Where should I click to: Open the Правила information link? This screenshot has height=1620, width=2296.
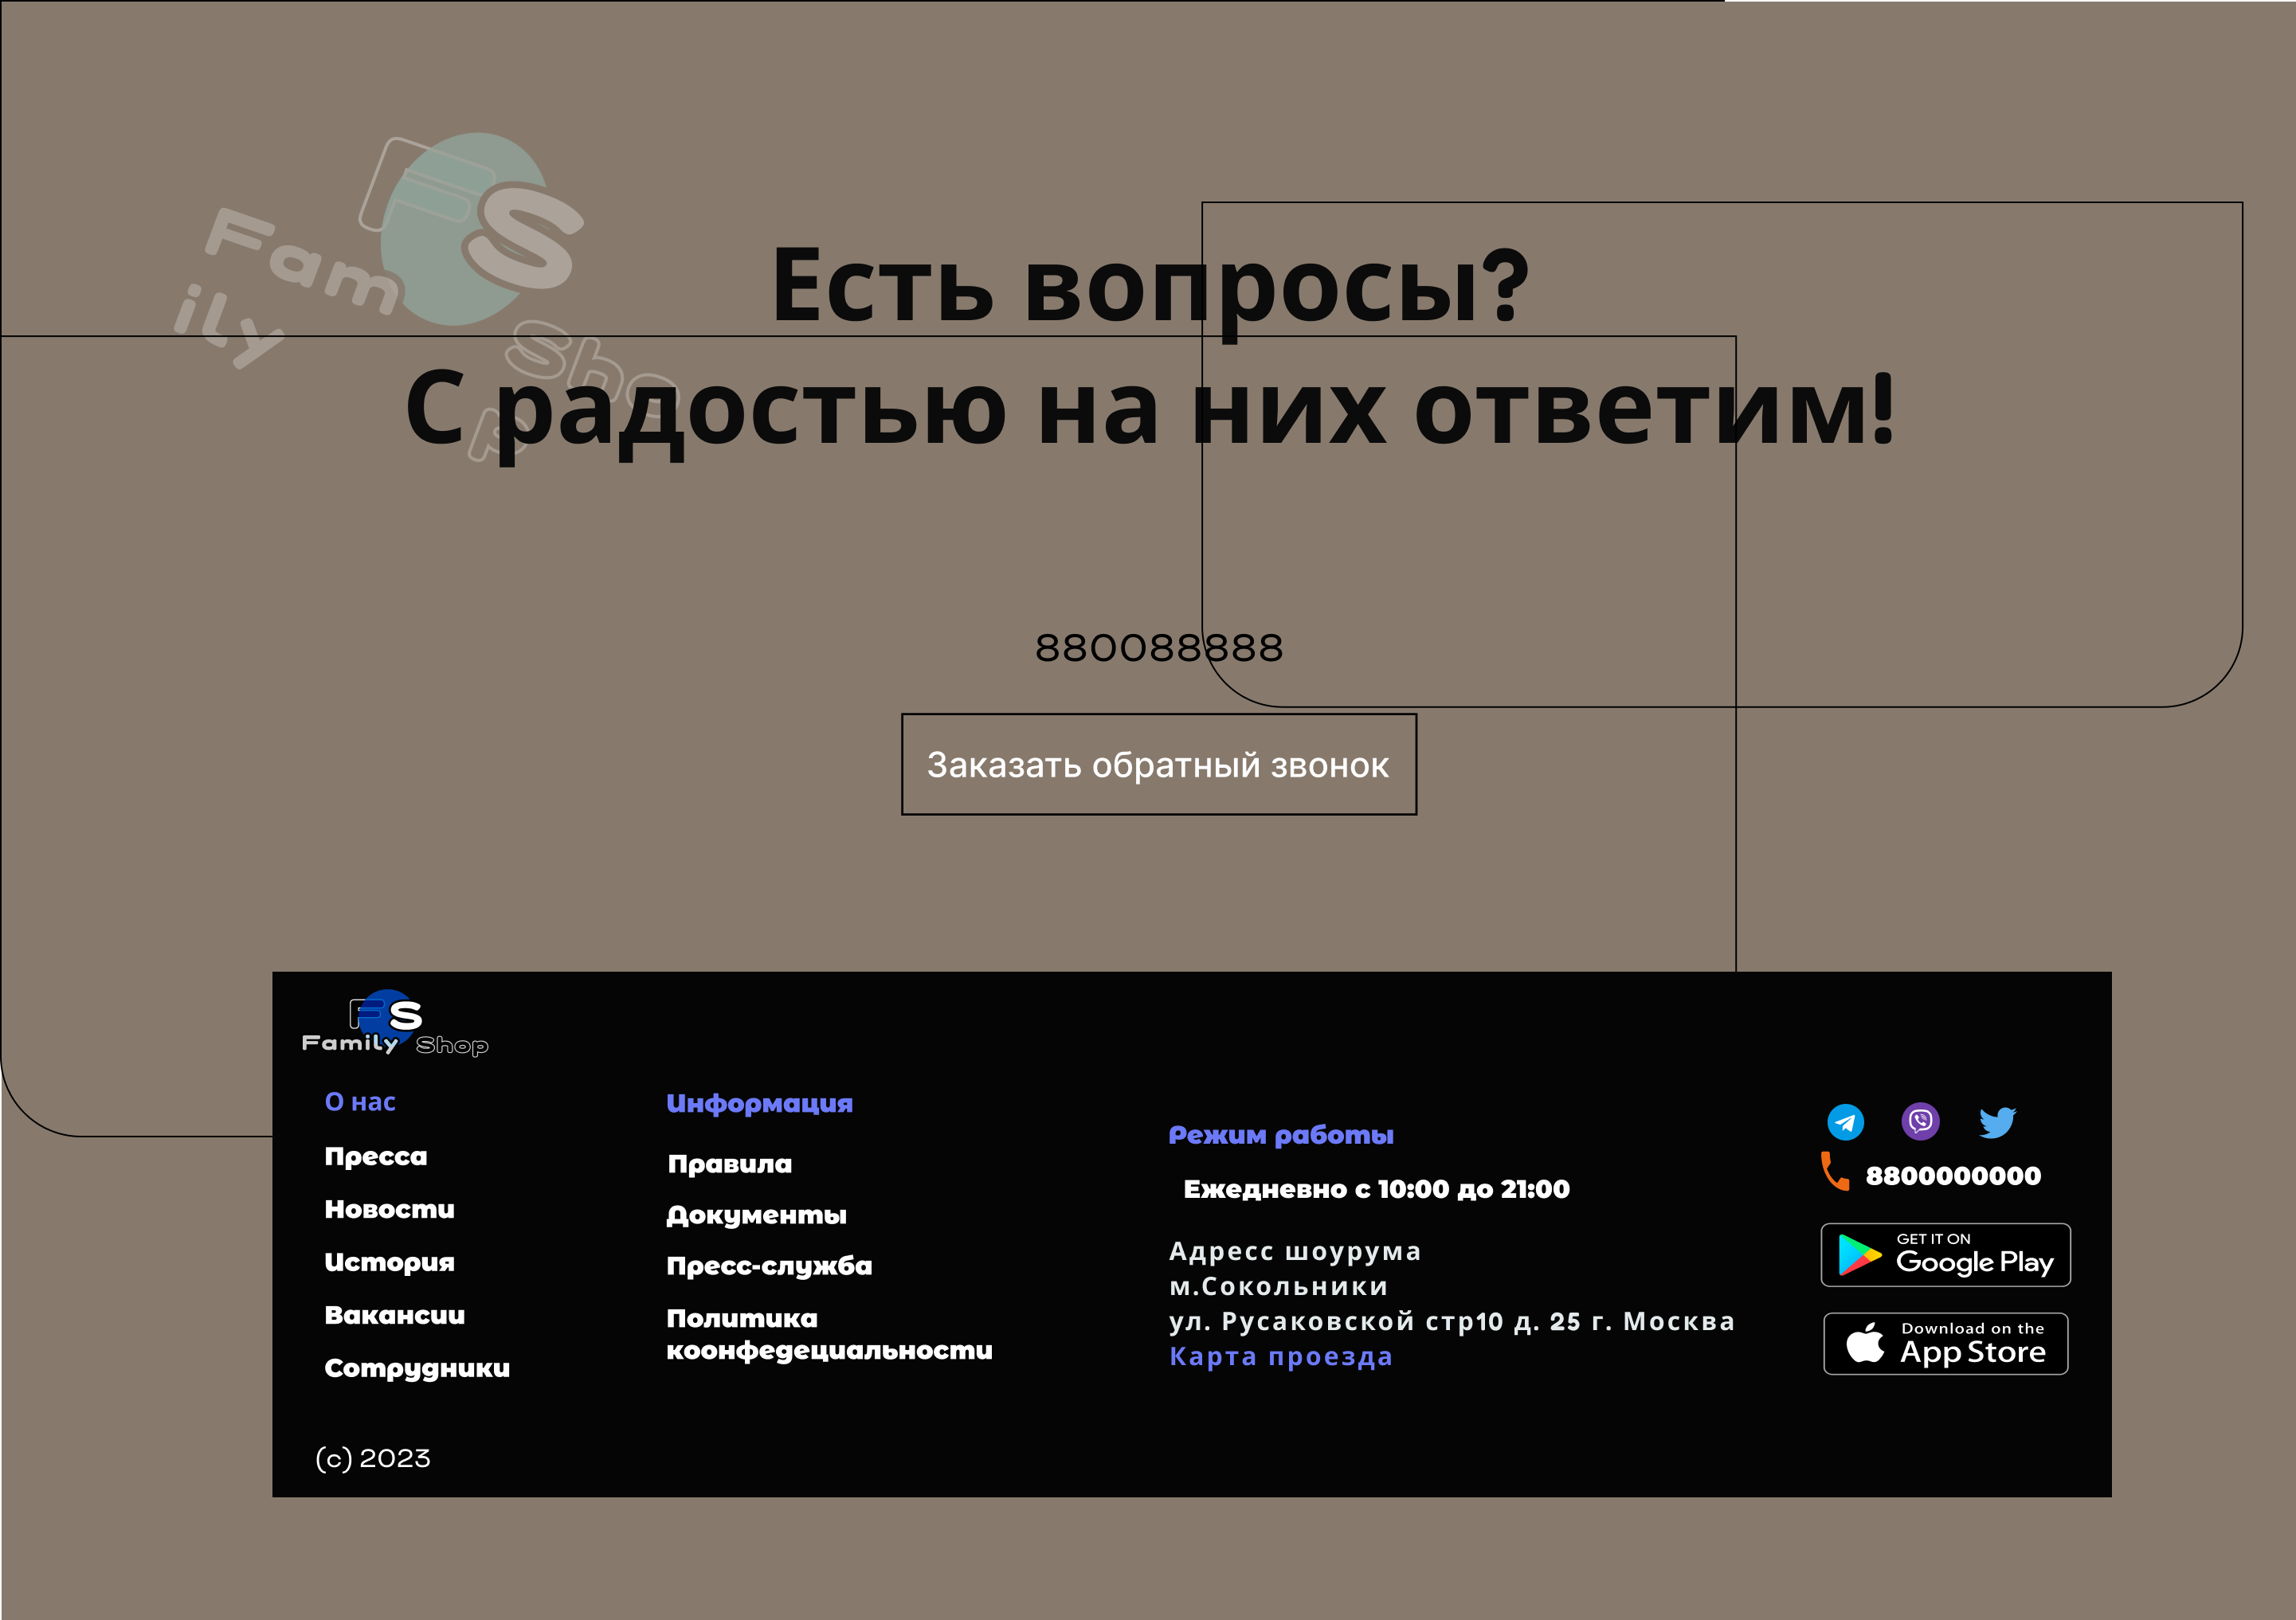point(729,1165)
